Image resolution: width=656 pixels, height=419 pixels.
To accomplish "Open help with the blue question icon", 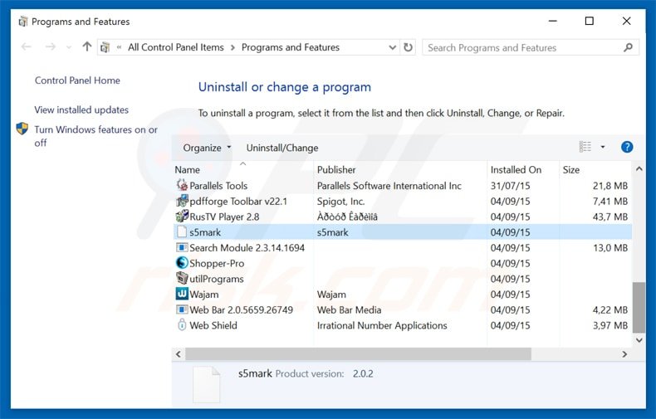I will 627,147.
